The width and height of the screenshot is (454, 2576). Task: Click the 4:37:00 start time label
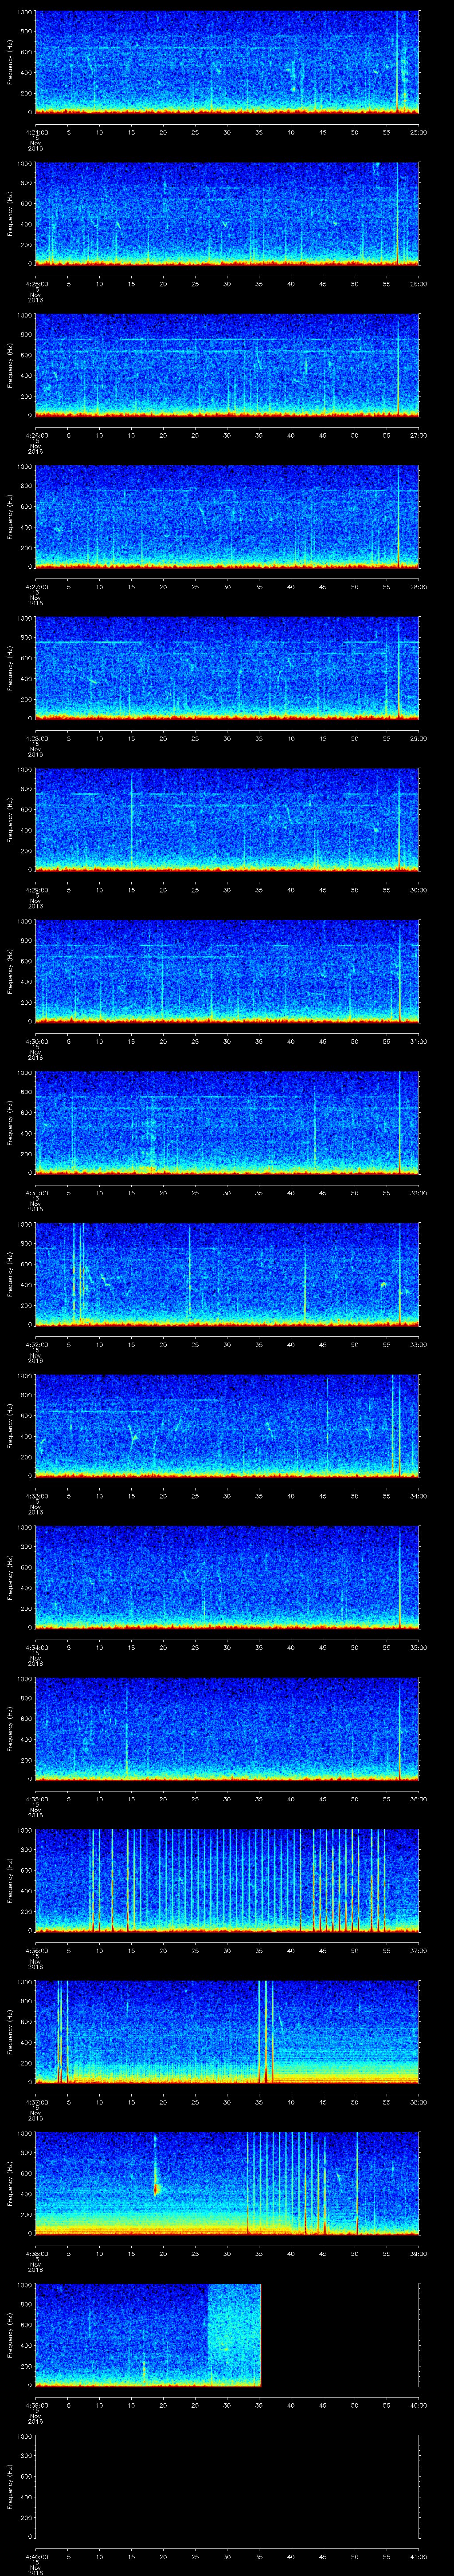point(36,2102)
